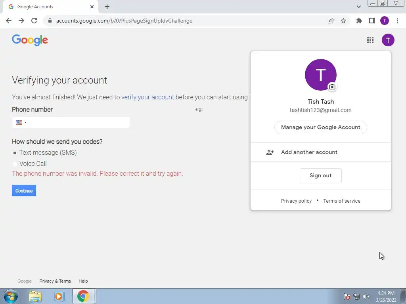
Task: Click the volume speaker tray icon
Action: point(366,296)
